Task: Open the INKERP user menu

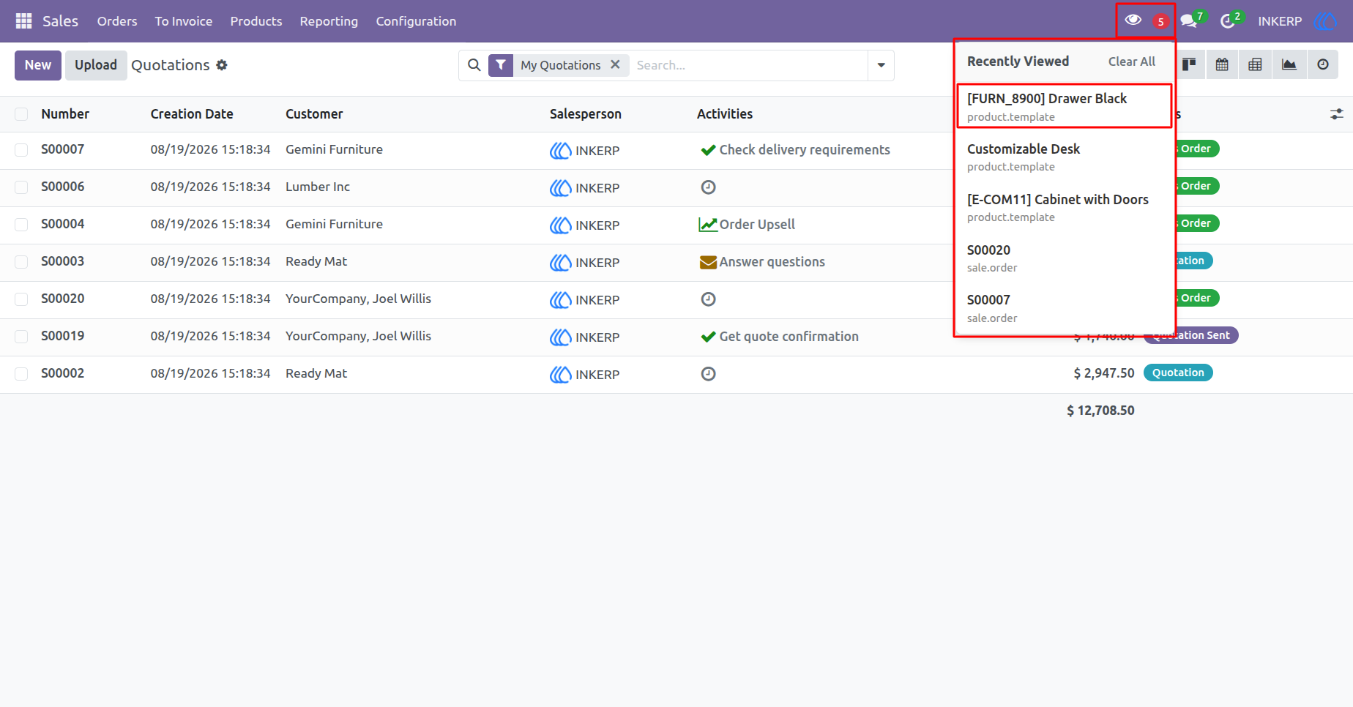Action: point(1297,21)
